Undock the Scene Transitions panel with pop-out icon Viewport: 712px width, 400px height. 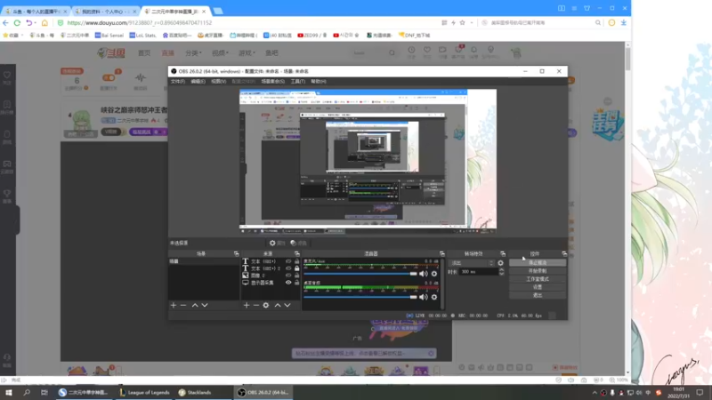(503, 254)
